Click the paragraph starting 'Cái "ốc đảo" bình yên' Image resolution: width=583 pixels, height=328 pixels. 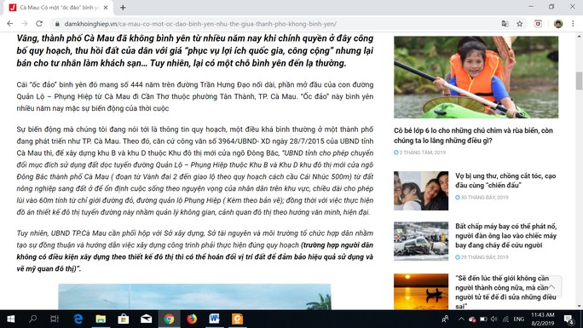coord(195,96)
